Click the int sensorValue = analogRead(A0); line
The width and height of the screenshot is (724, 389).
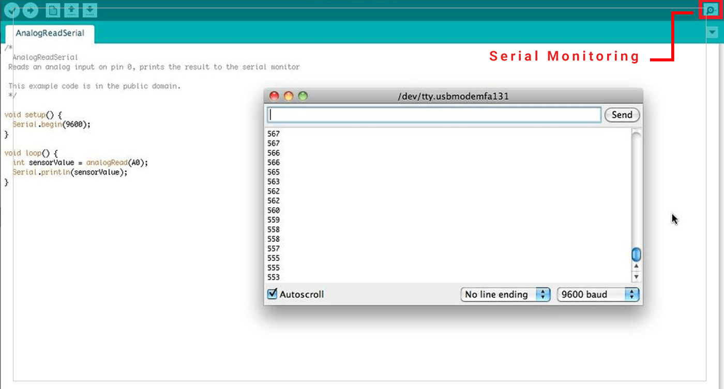(x=81, y=162)
